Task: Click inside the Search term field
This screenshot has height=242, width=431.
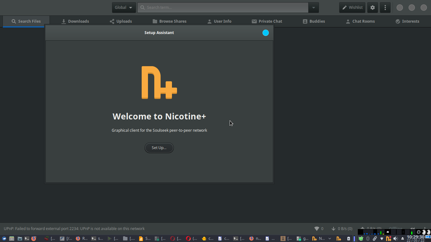Action: 223,8
